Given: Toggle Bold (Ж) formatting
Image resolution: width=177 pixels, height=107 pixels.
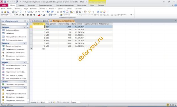Looking at the screenshot, I should coord(17,15).
